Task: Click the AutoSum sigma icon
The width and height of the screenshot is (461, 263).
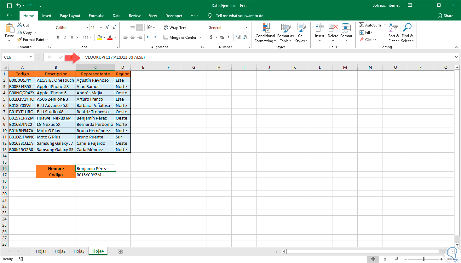Action: point(362,25)
